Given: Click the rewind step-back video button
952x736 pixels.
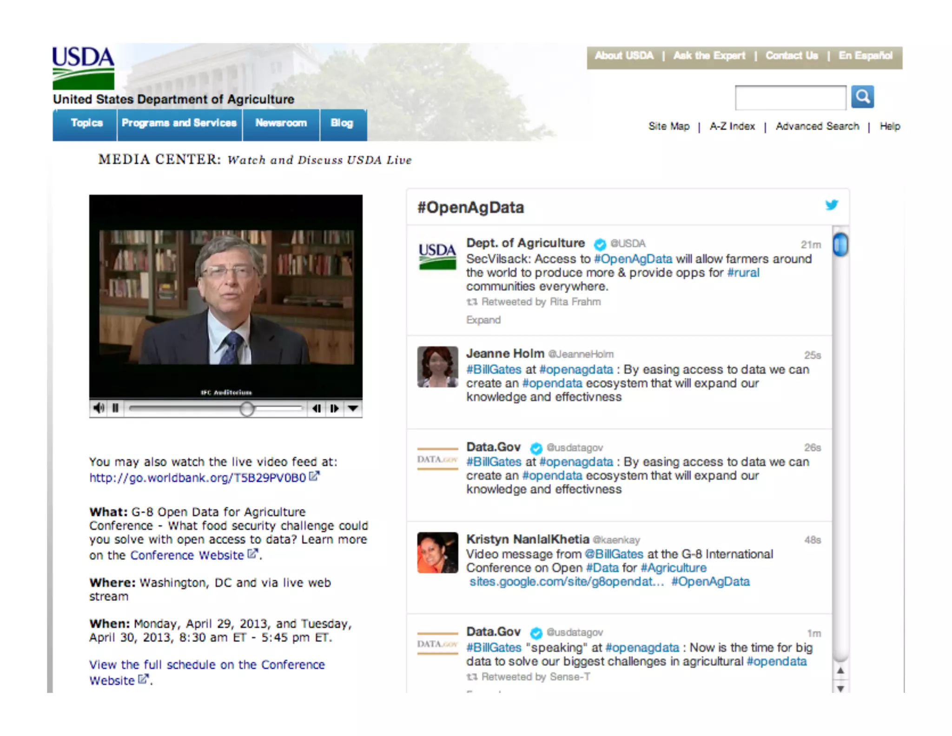Looking at the screenshot, I should [317, 408].
